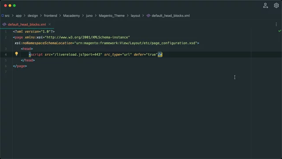
Task: Click the XML file icon in the breadcrumb
Action: click(x=148, y=16)
